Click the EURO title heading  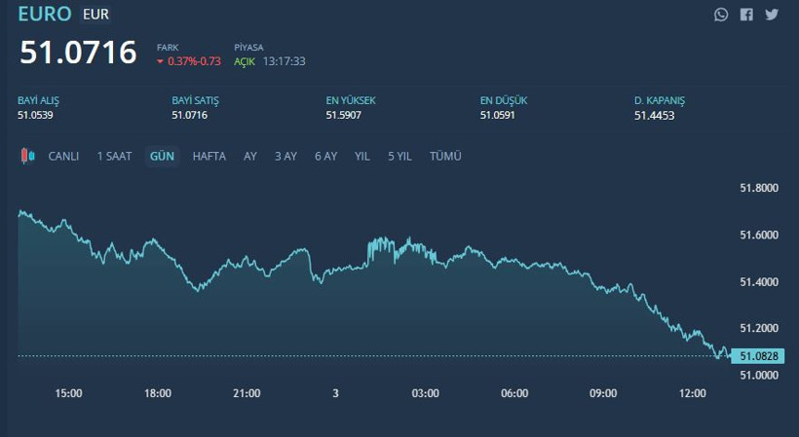(x=45, y=14)
